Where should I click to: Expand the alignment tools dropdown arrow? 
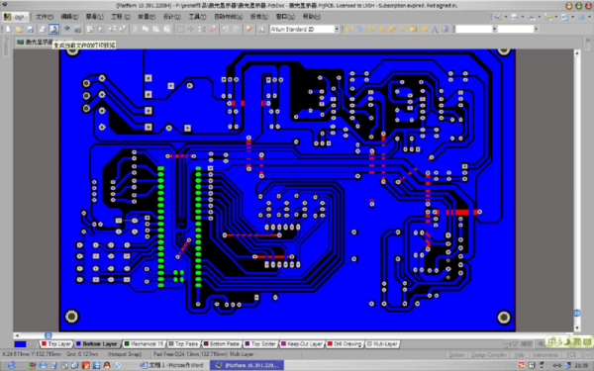tap(523, 17)
